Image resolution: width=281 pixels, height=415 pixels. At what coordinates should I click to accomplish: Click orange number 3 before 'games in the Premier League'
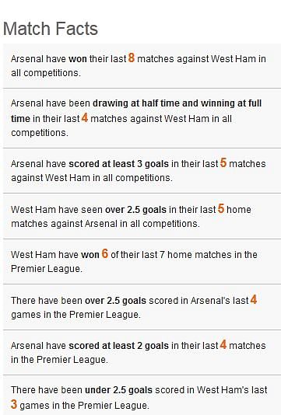pyautogui.click(x=14, y=404)
